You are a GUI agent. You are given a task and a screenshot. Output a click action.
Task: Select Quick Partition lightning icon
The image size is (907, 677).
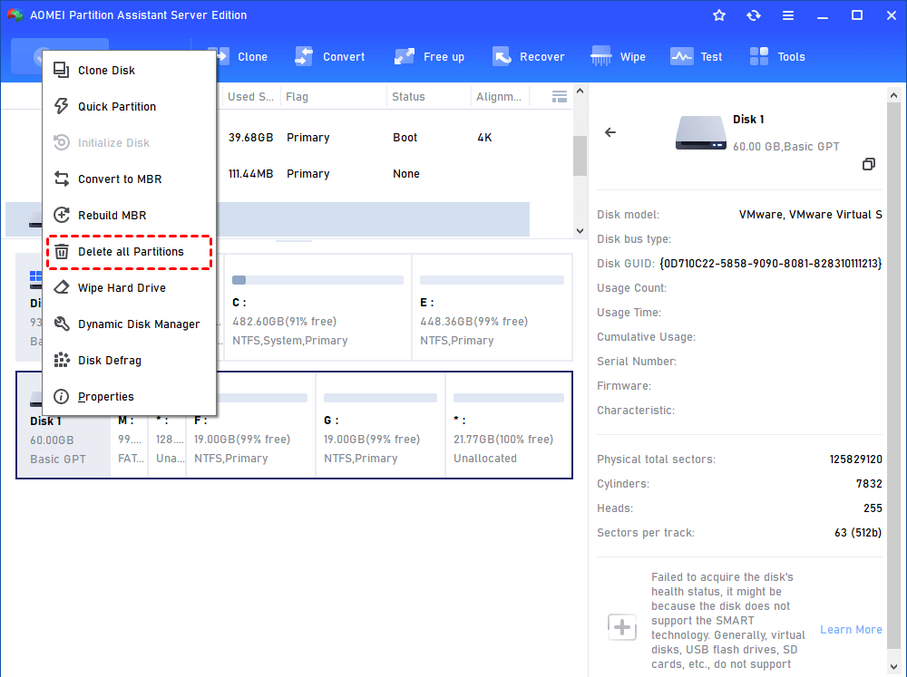point(62,106)
